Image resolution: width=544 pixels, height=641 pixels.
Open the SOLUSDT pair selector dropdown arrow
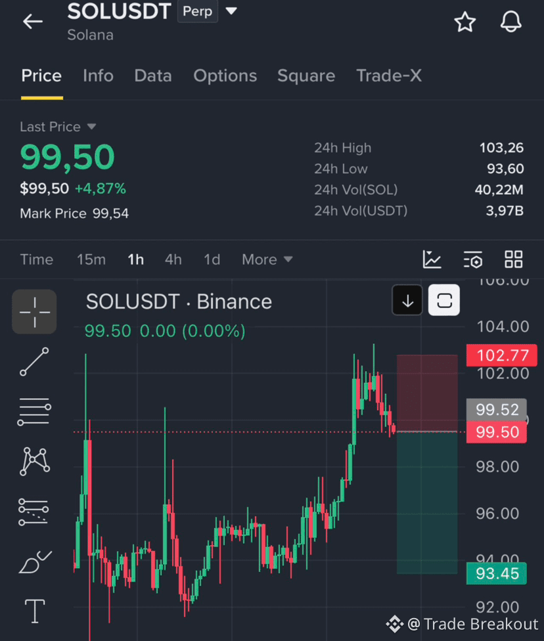[x=231, y=11]
